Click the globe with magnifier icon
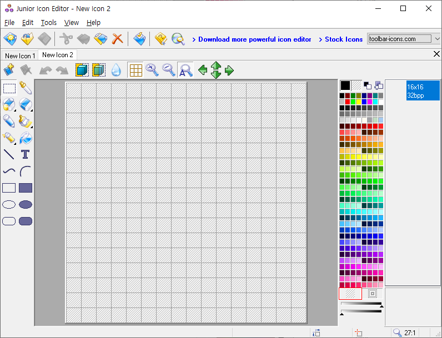Viewport: 442px width, 338px height. pyautogui.click(x=178, y=39)
